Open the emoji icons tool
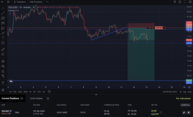The width and height of the screenshot is (193, 117). tap(3, 43)
